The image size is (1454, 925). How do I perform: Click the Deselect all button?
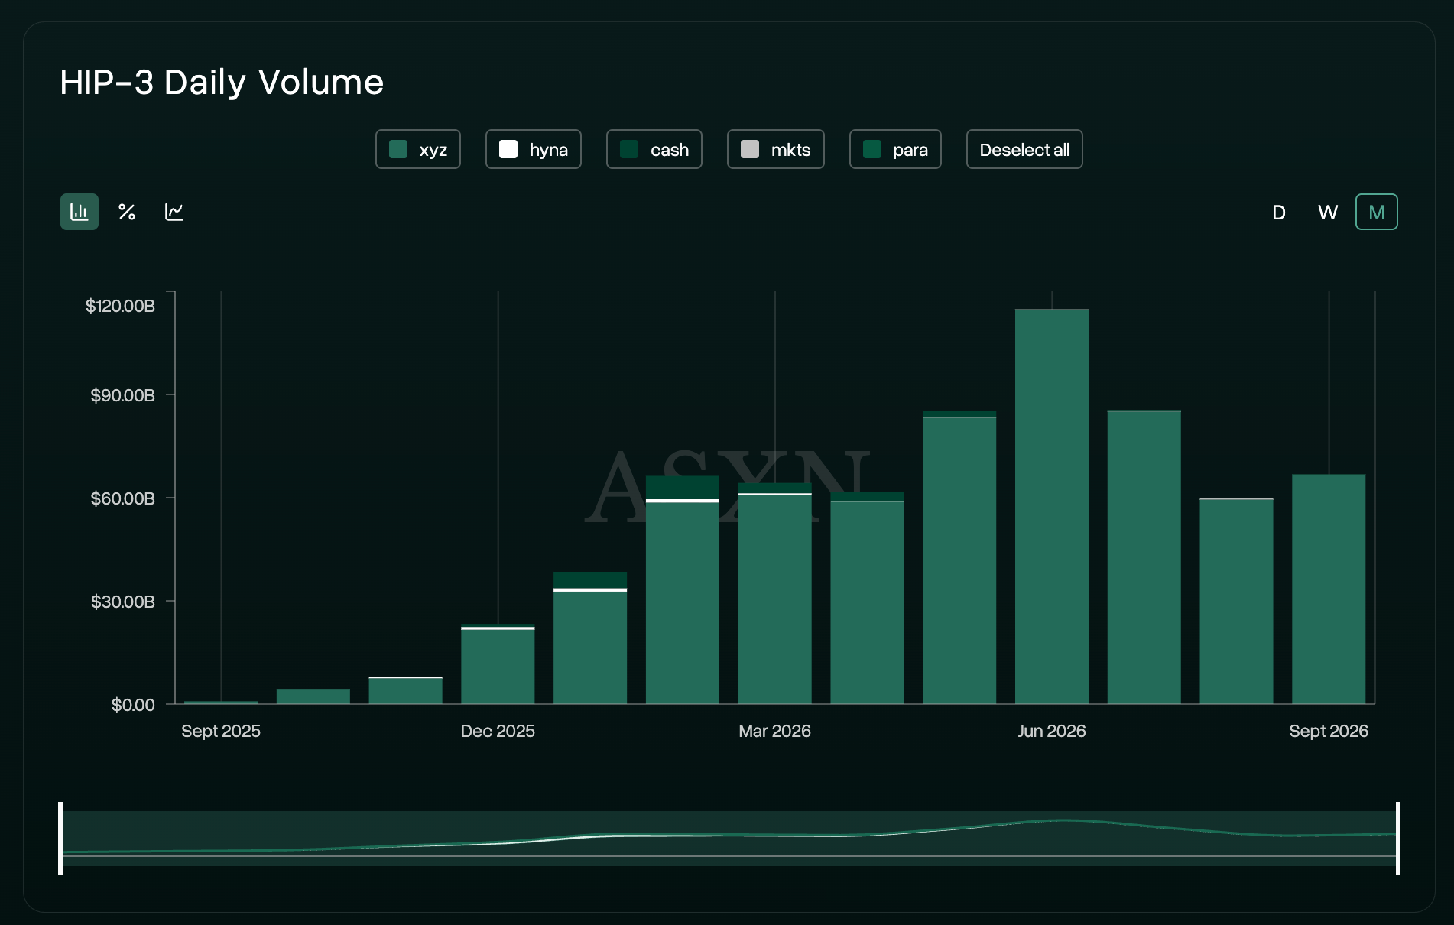pos(1024,149)
